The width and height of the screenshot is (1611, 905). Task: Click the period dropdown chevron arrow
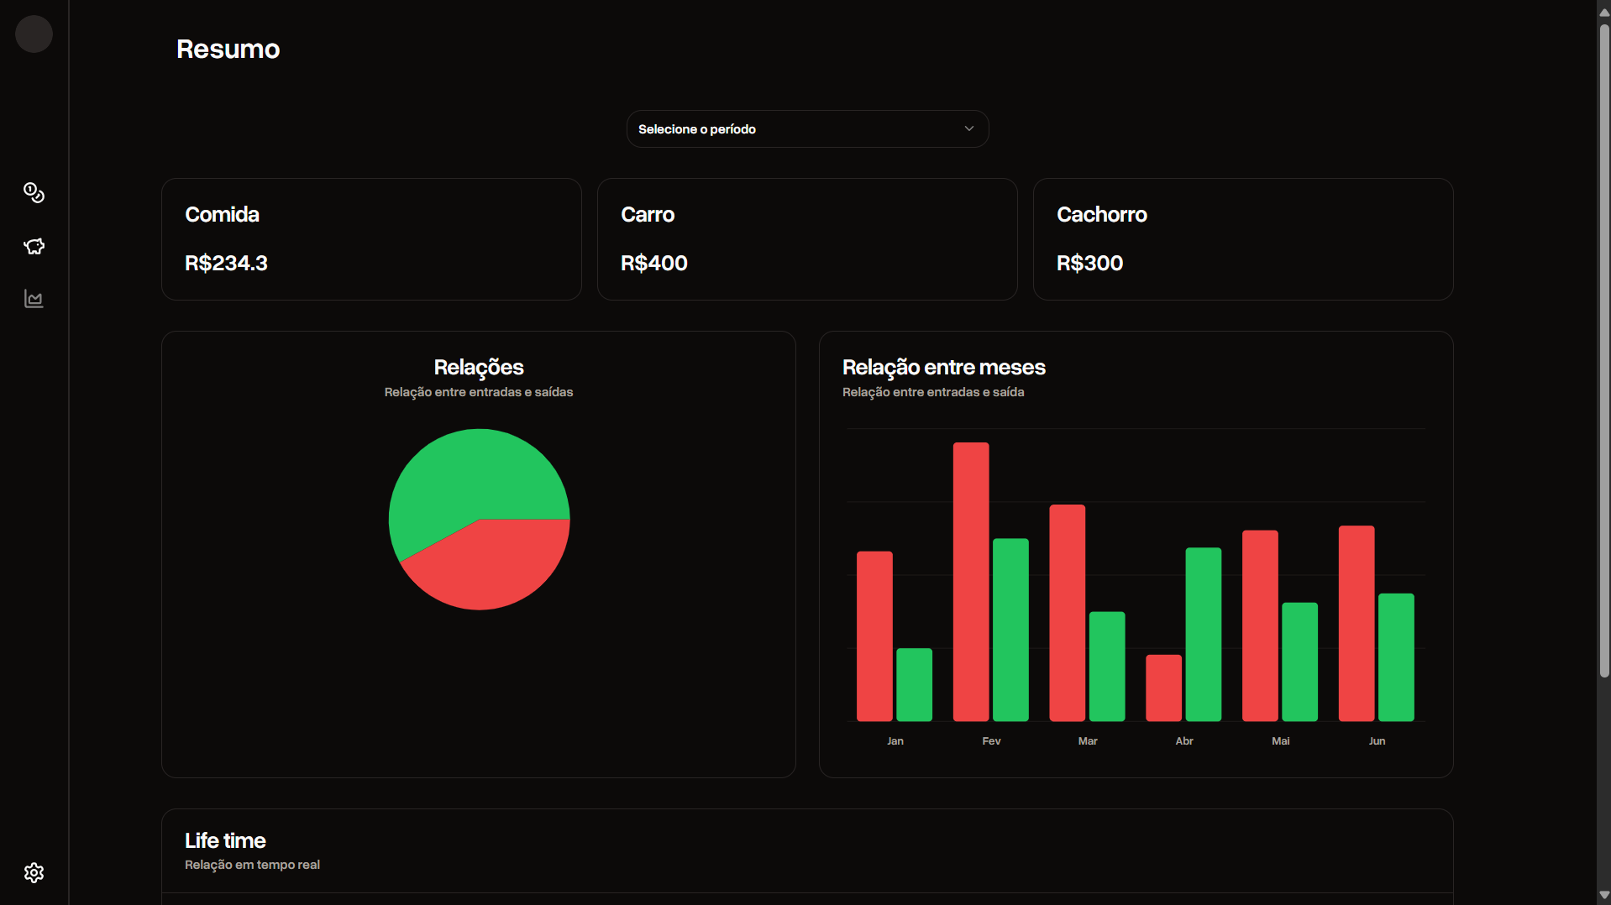[968, 128]
